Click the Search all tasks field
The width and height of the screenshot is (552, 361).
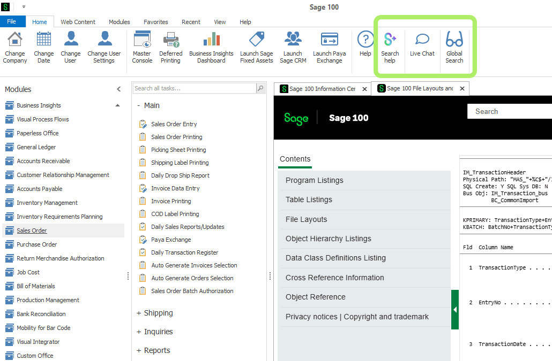pos(195,88)
